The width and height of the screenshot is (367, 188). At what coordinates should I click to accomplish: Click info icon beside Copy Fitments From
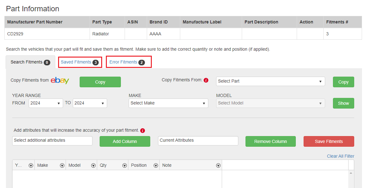point(206,80)
